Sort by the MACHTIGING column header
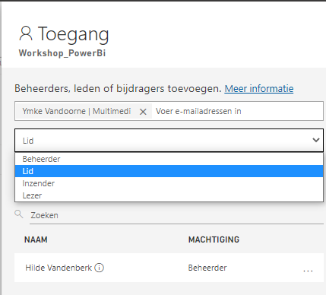This screenshot has height=295, width=326. click(214, 239)
